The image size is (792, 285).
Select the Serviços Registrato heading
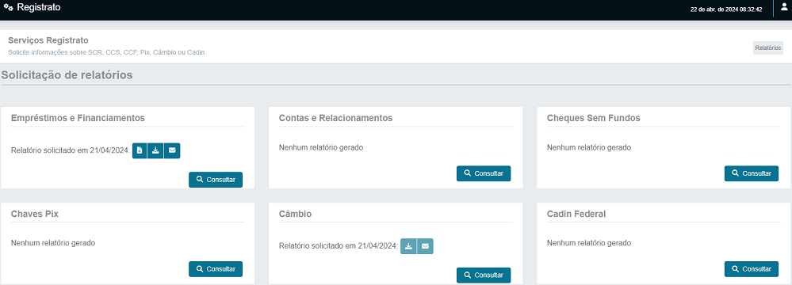(x=48, y=40)
